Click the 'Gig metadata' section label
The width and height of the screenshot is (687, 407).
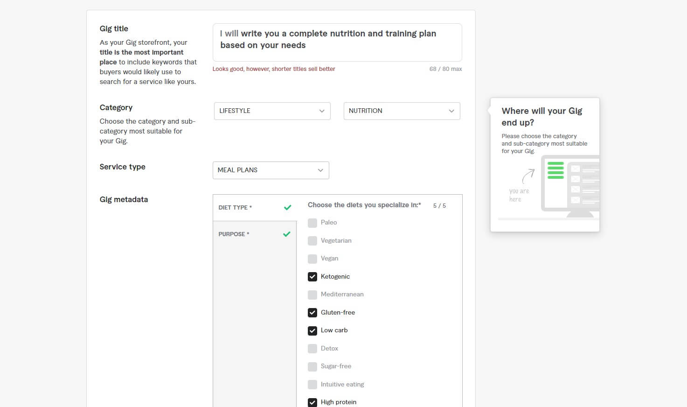click(124, 199)
